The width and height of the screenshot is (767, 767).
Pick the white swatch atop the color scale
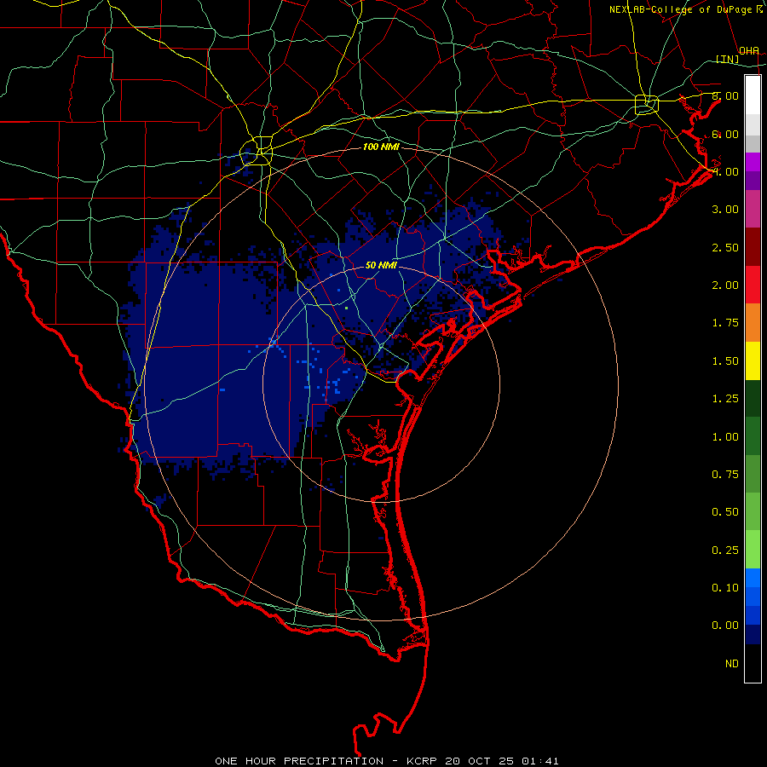[753, 95]
